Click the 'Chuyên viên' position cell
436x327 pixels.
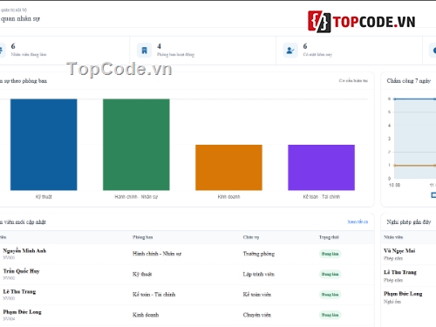257,315
